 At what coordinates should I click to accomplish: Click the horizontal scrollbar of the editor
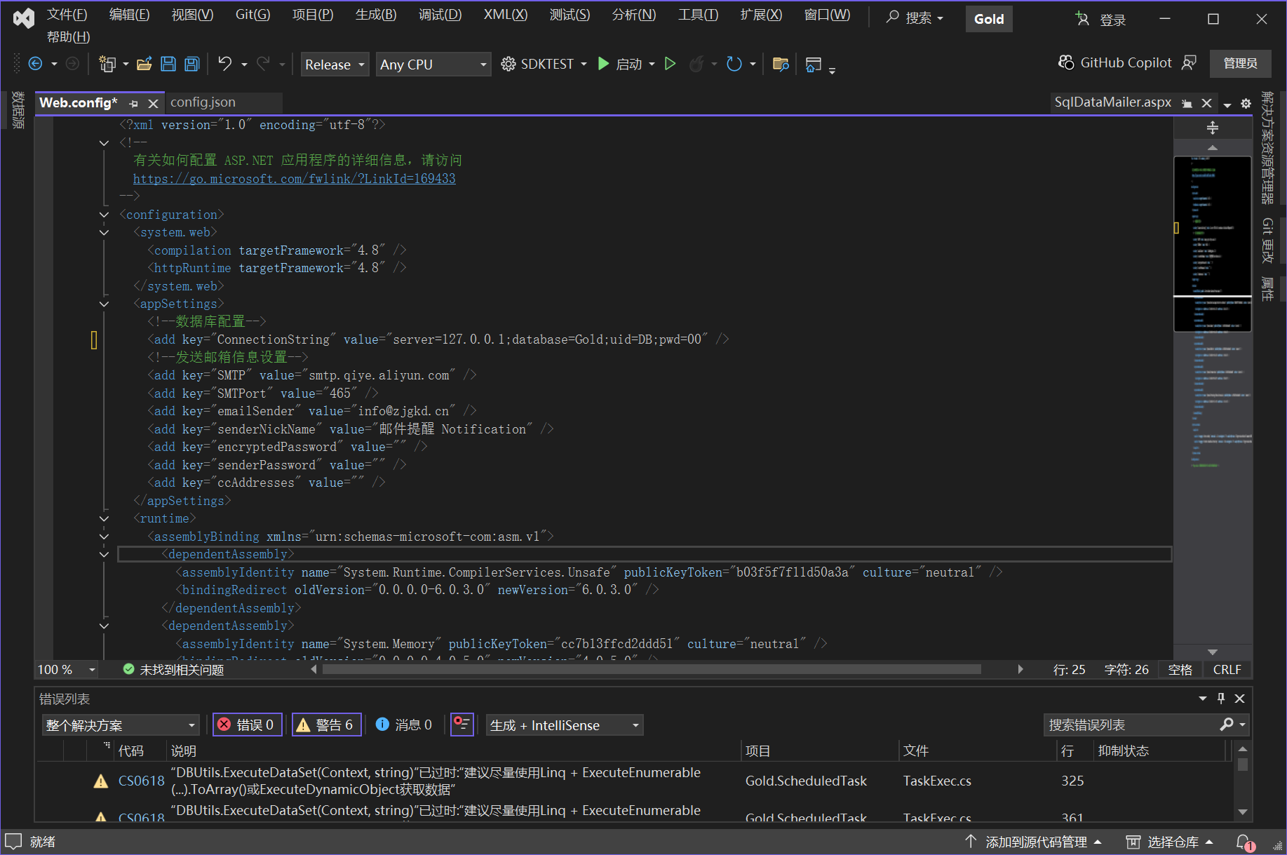coord(651,670)
